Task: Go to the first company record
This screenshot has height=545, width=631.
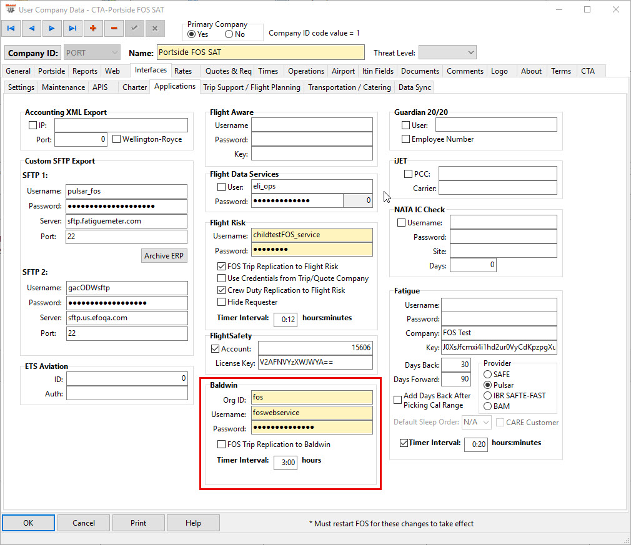Action: coord(11,28)
